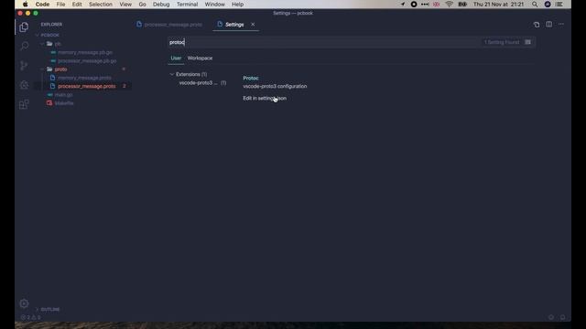Click the Edit in settings.json link

tap(265, 98)
